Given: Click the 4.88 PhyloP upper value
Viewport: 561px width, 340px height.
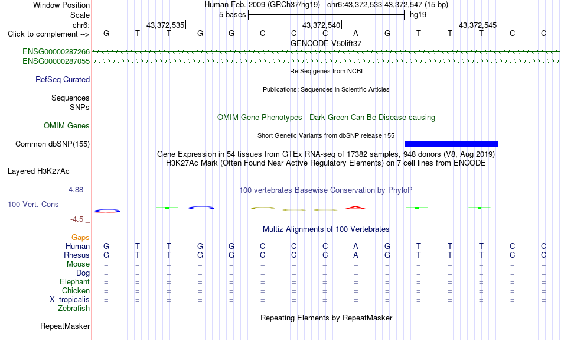Looking at the screenshot, I should tap(76, 190).
